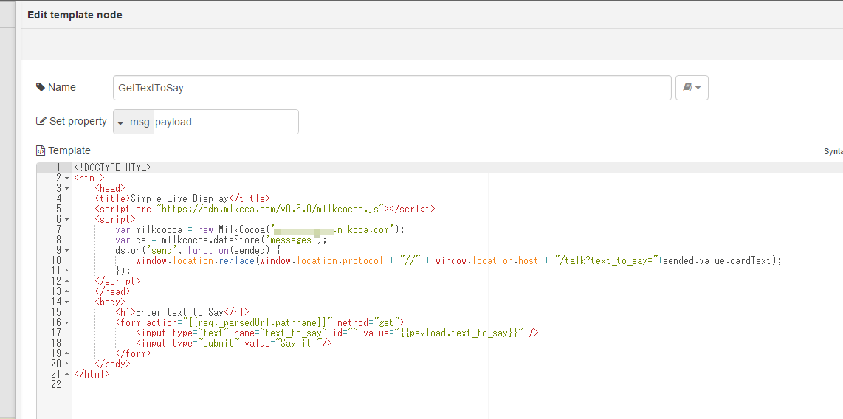843x419 pixels.
Task: Collapse the html tag fold on line 2
Action: pyautogui.click(x=67, y=178)
